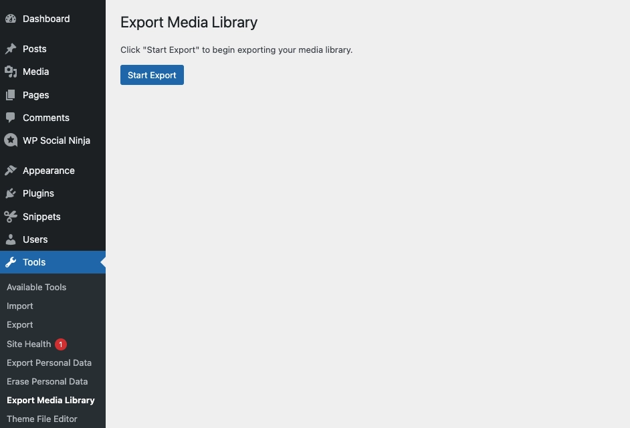Open Comments via the speech bubble icon
This screenshot has height=428, width=630.
(10, 118)
